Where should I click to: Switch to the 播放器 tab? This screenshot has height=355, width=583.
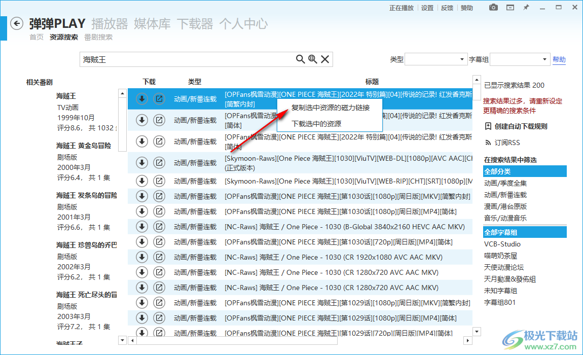click(110, 24)
